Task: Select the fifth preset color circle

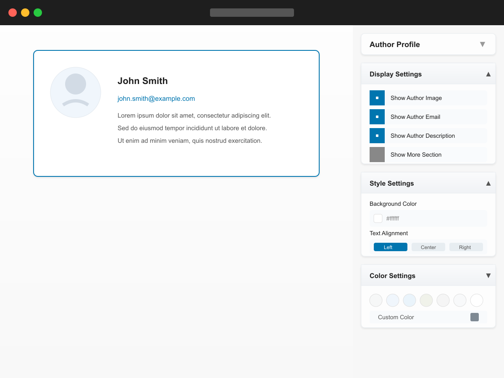Action: tap(443, 300)
